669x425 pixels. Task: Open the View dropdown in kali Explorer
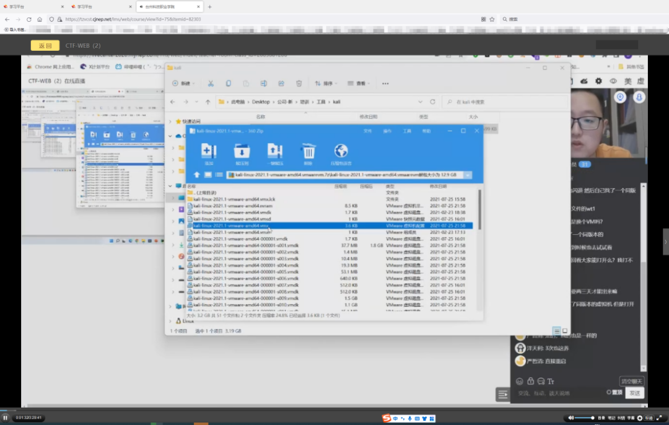tap(359, 84)
